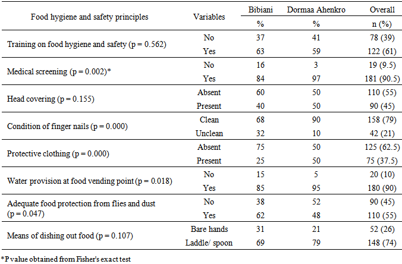Image resolution: width=402 pixels, height=264 pixels.
Task: Click the "n (%)" subheading
Action: click(375, 24)
